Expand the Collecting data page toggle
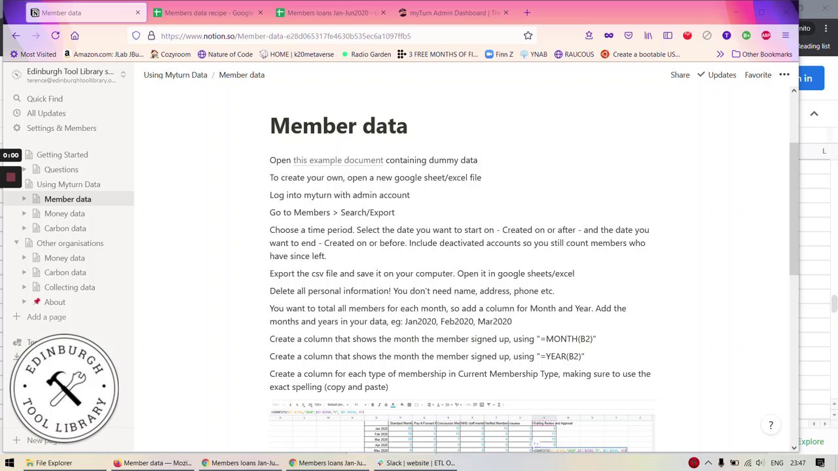This screenshot has height=471, width=838. [x=24, y=287]
